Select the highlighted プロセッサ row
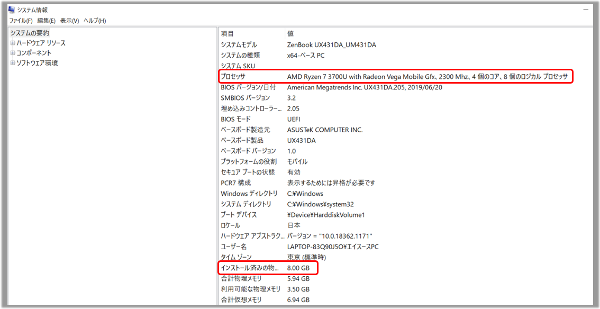Image resolution: width=600 pixels, height=309 pixels. (x=317, y=76)
